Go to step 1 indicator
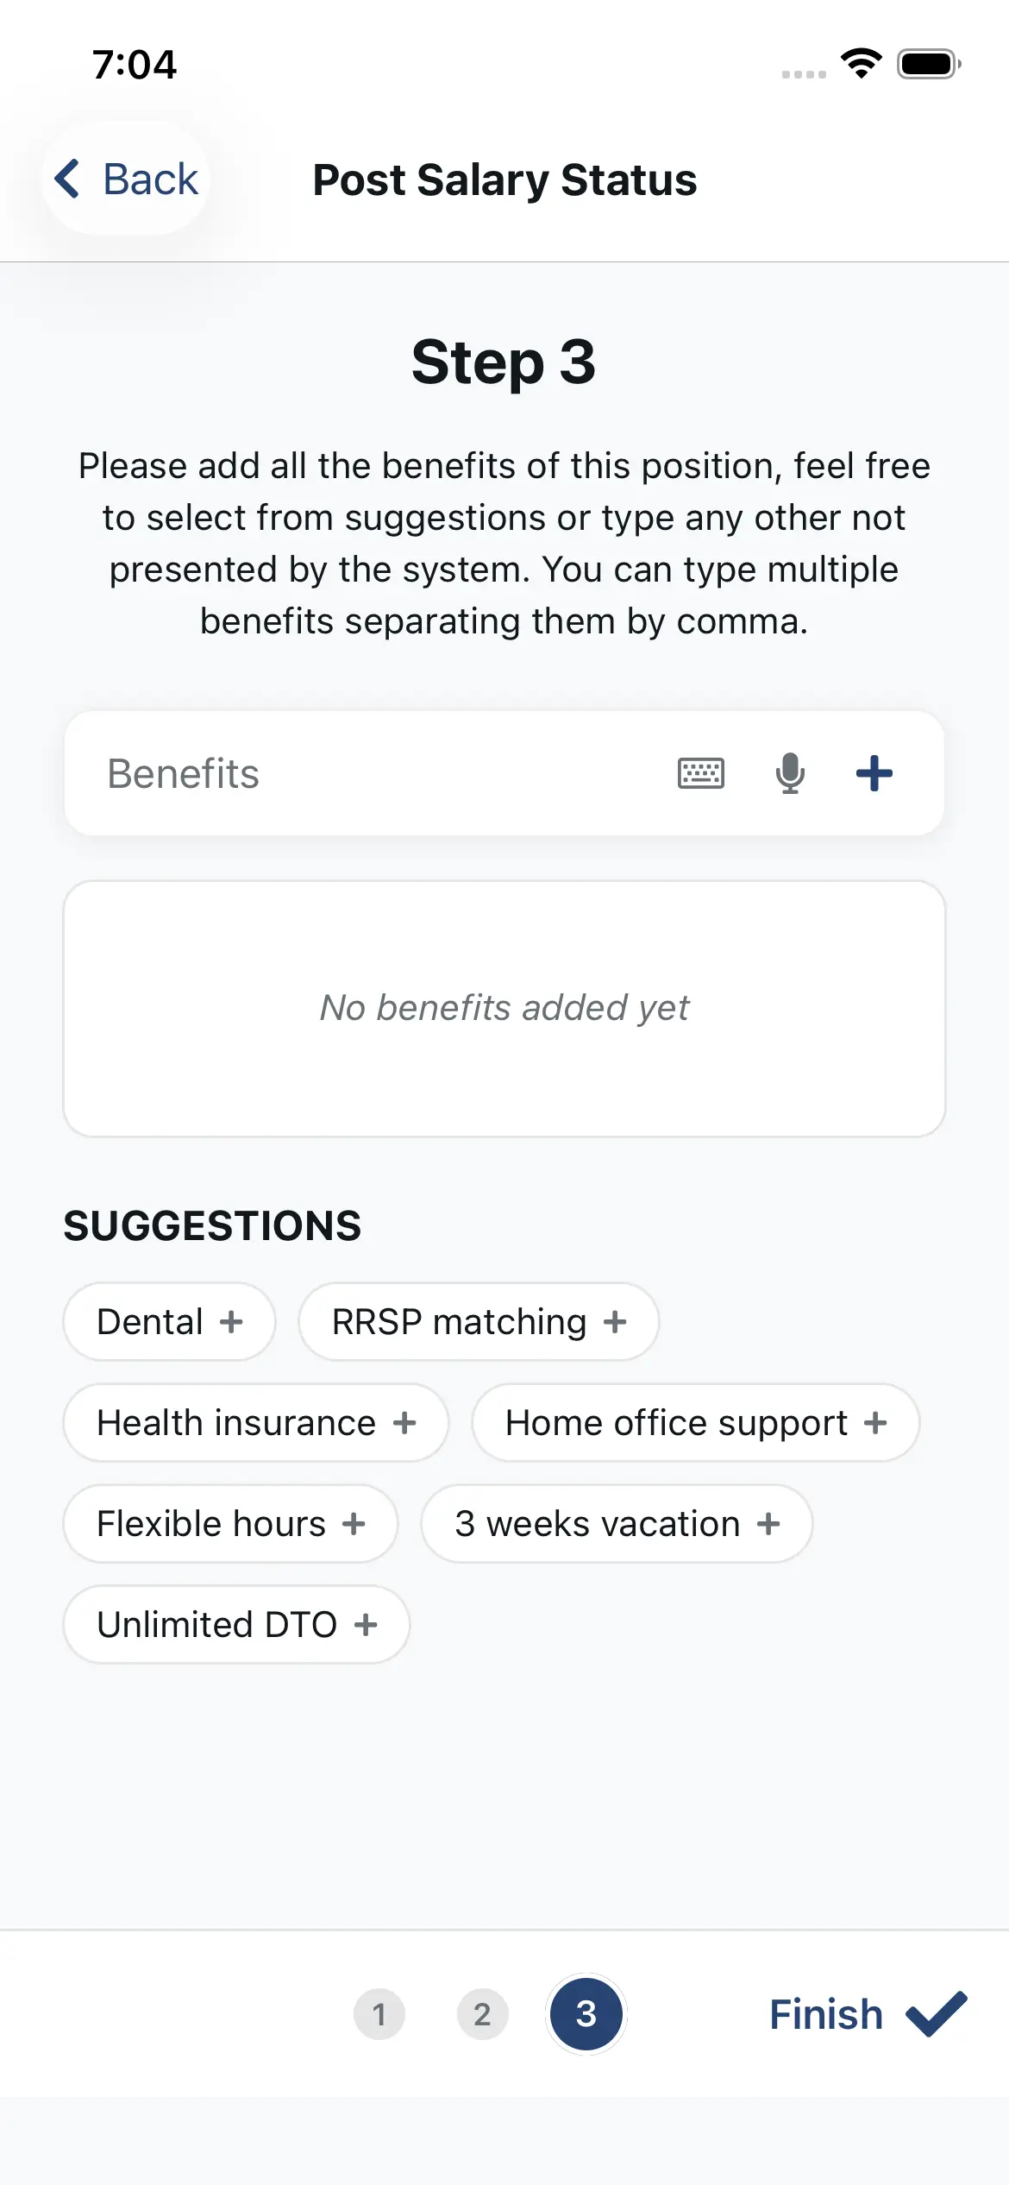This screenshot has height=2185, width=1009. click(x=379, y=2015)
